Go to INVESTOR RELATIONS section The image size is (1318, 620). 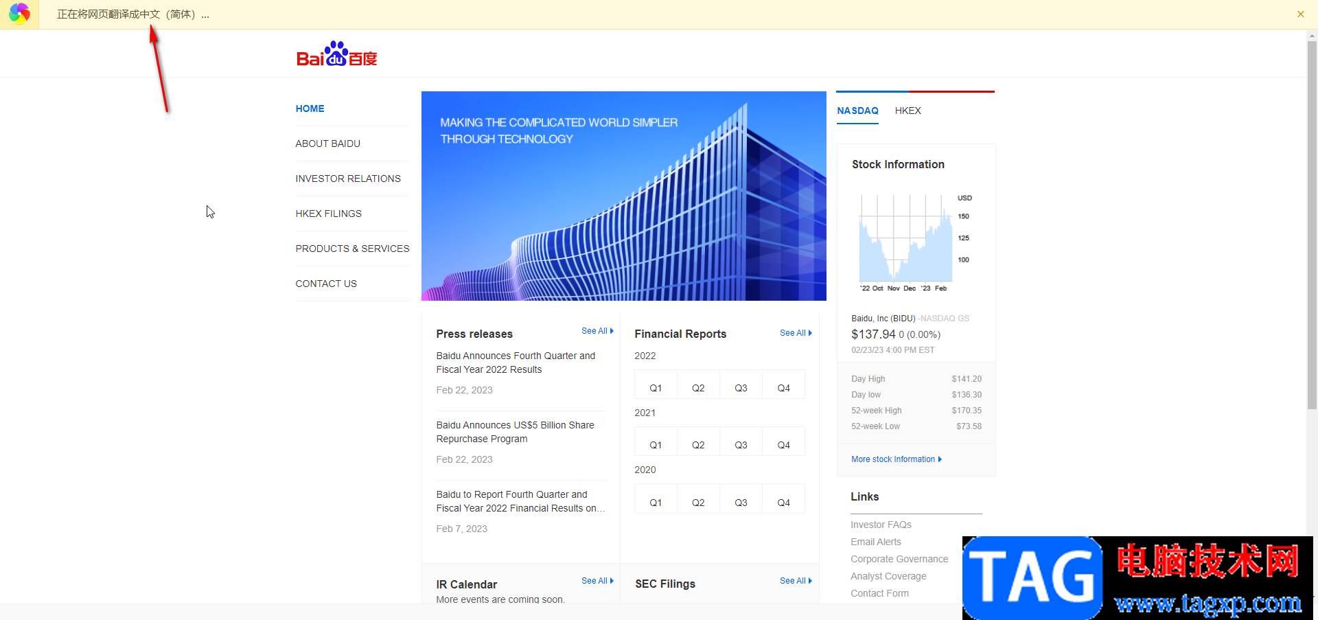click(x=348, y=179)
